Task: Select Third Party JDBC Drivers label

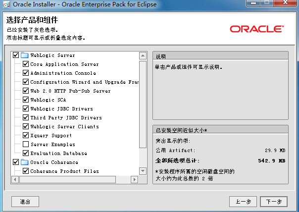Action: (x=66, y=117)
